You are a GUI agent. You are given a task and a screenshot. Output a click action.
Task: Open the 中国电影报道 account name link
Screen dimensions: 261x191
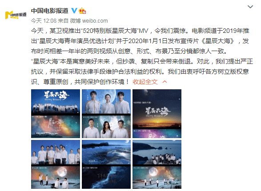(x=49, y=11)
